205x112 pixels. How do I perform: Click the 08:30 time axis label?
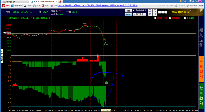(84, 110)
